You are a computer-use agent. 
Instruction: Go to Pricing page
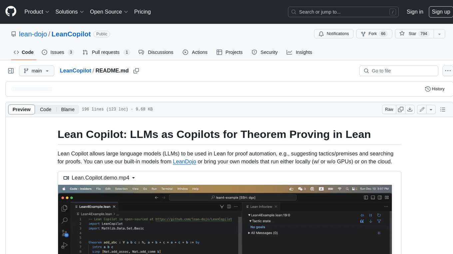142,12
